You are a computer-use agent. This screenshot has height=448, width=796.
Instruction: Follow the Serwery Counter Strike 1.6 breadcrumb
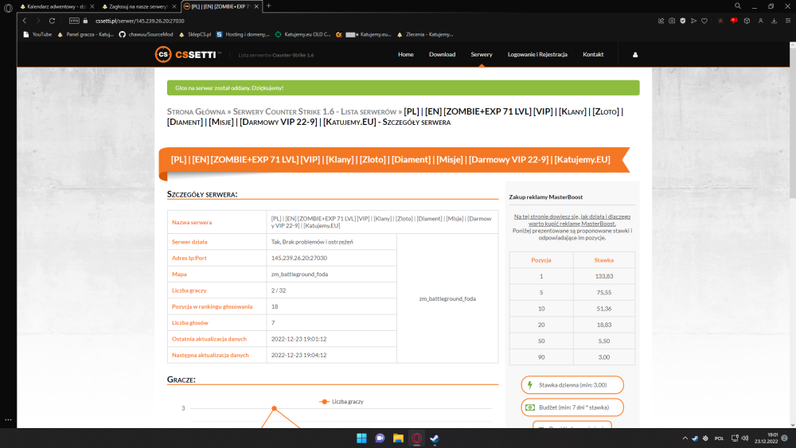pyautogui.click(x=314, y=111)
